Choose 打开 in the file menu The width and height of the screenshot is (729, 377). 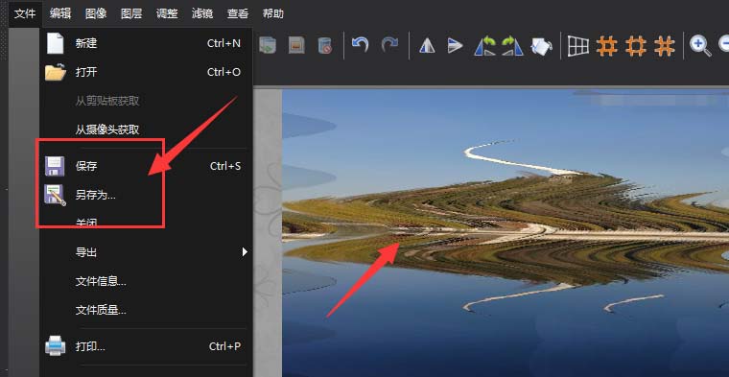click(x=147, y=72)
